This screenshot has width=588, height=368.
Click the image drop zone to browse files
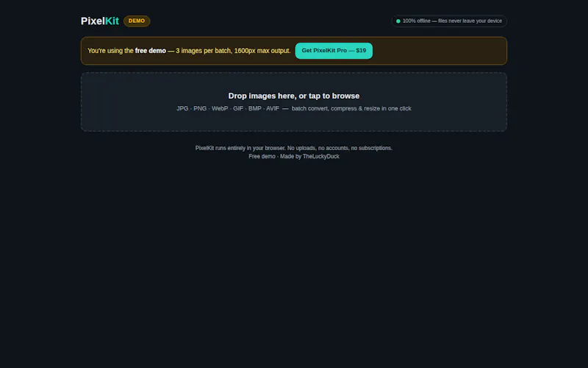pyautogui.click(x=293, y=102)
